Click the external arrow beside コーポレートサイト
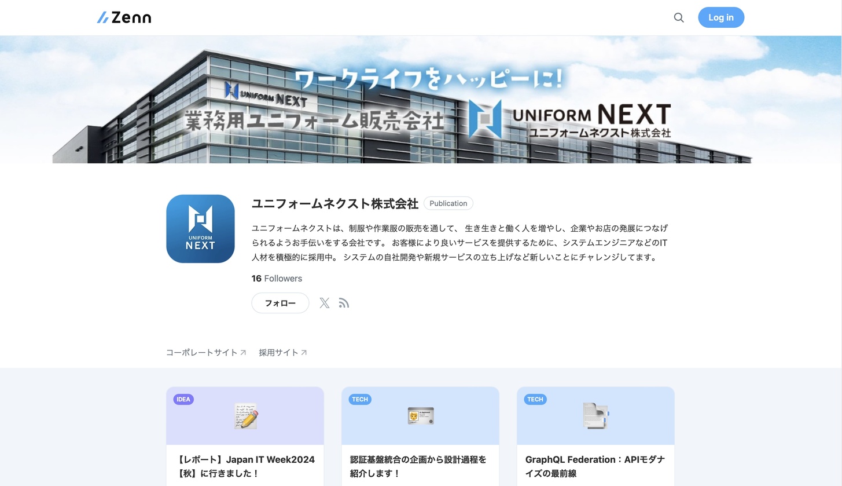Screen dimensions: 842x486 (243, 352)
